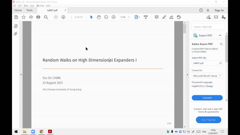Collapse the Export PDF section
Image resolution: width=240 pixels, height=135 pixels.
[220, 35]
